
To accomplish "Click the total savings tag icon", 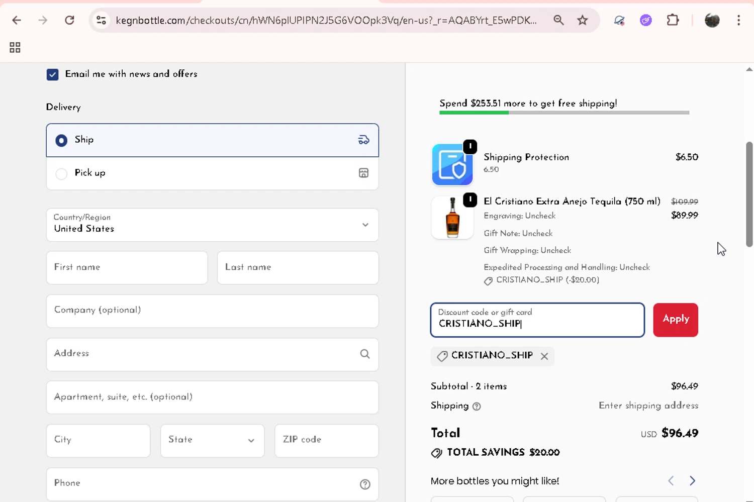I will [437, 453].
